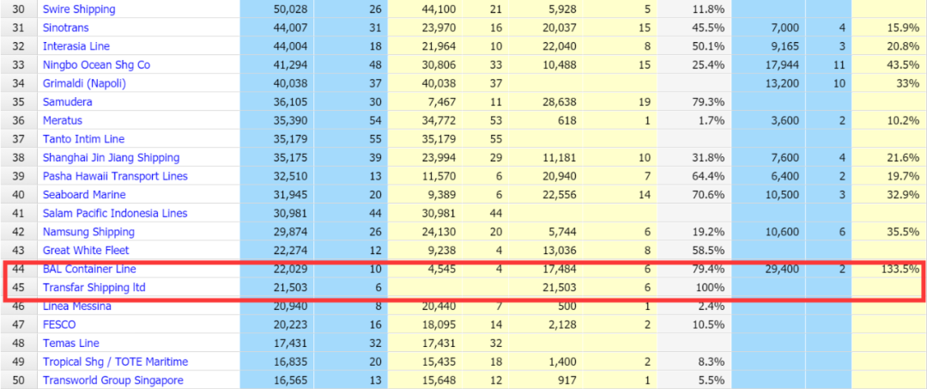
Task: Open Grimaldi (Napoli) link
Action: (88, 83)
